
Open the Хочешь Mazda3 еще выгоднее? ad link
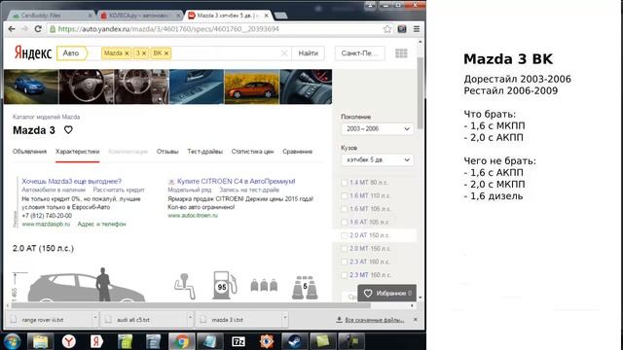tap(71, 181)
